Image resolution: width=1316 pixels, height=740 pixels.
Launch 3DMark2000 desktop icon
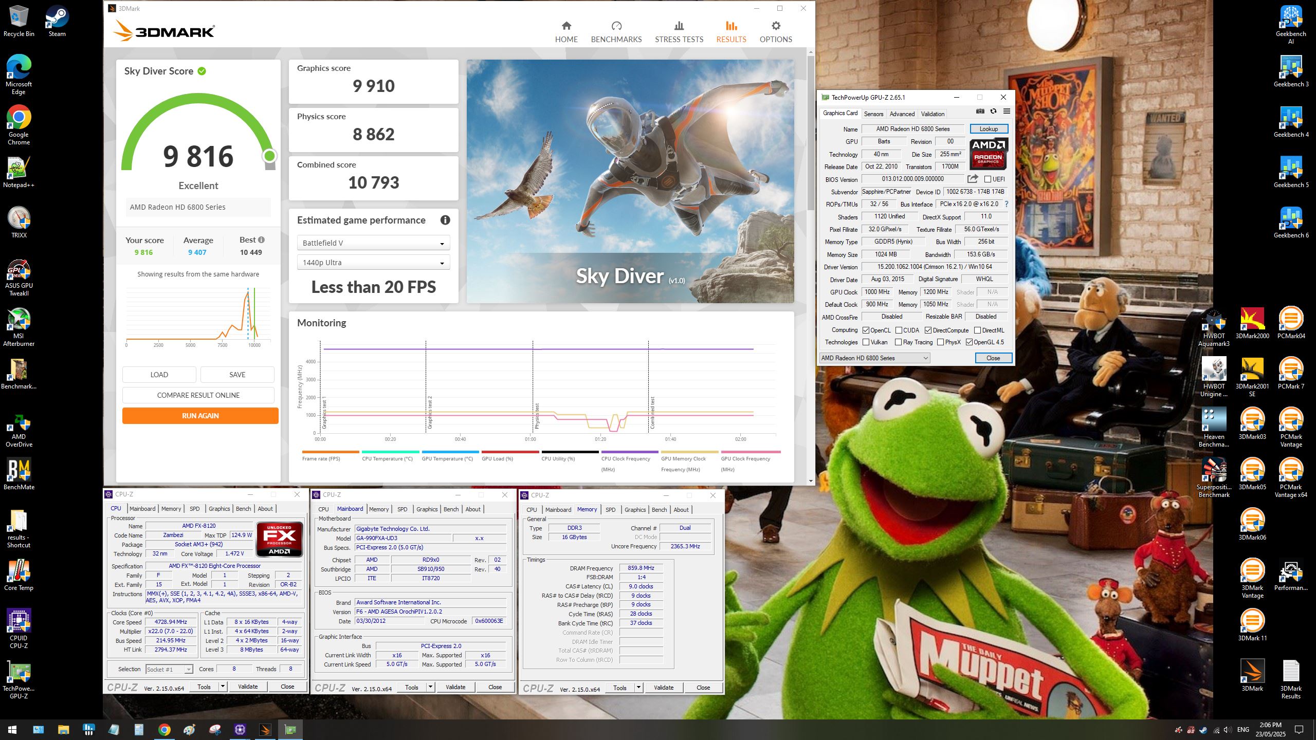click(1252, 323)
